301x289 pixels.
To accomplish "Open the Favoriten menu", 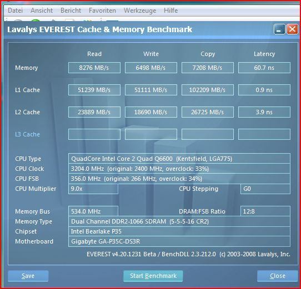I will 102,11.
